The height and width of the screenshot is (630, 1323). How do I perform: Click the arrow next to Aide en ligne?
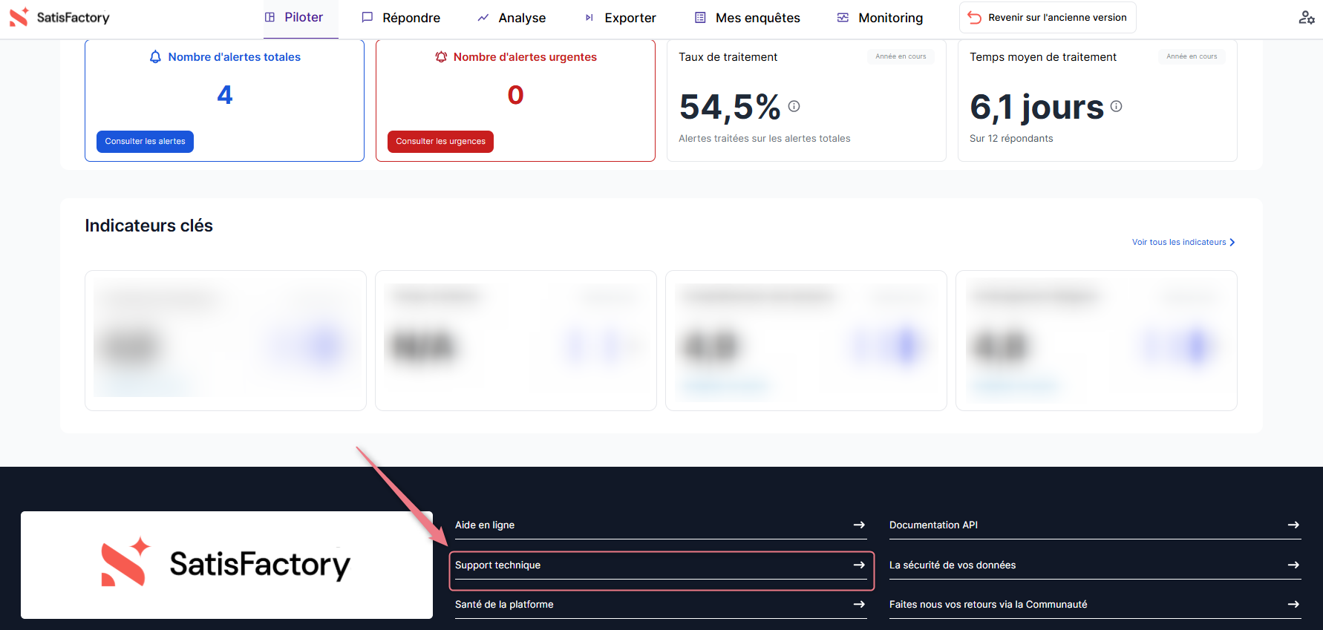click(859, 525)
